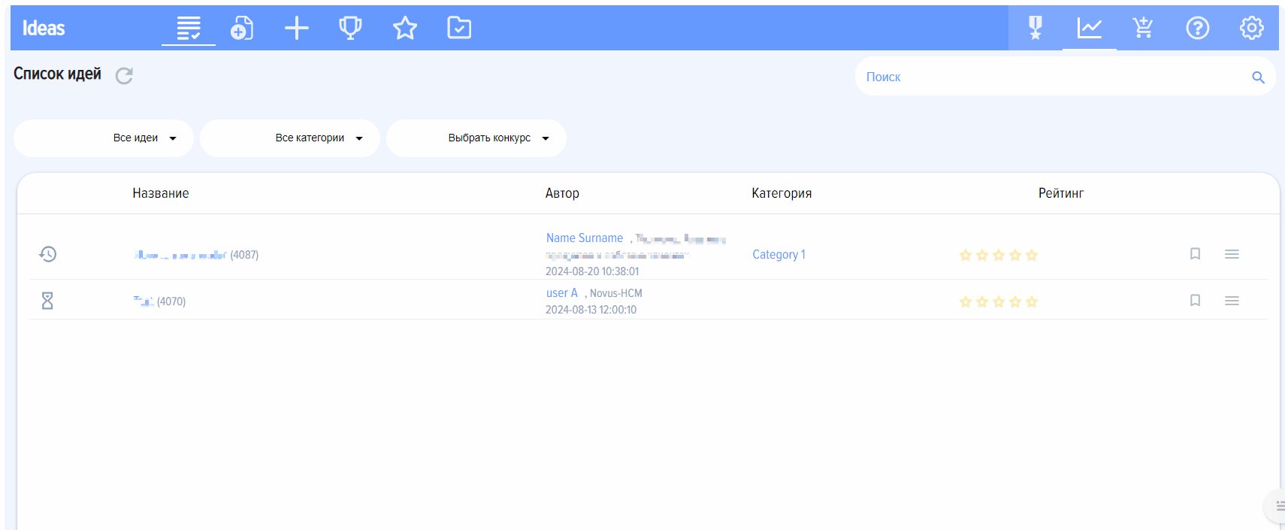
Task: Click the plus icon to add idea
Action: (297, 29)
